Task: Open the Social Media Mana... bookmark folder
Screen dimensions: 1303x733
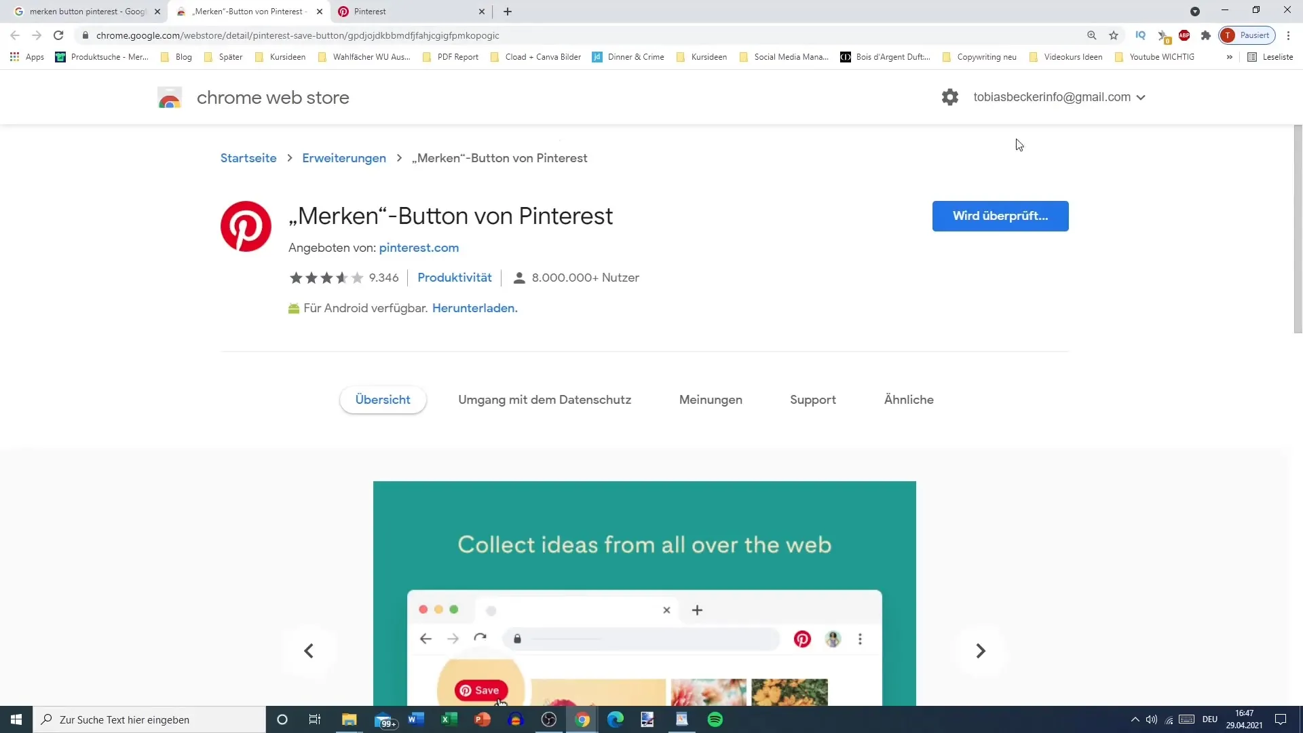Action: pyautogui.click(x=784, y=57)
